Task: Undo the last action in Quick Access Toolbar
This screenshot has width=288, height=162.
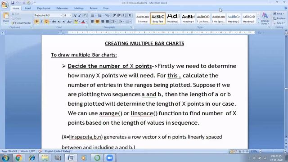Action: pyautogui.click(x=18, y=3)
